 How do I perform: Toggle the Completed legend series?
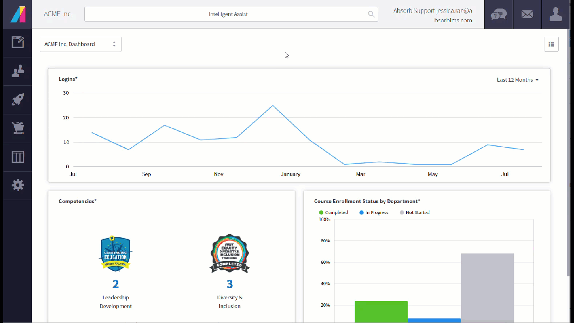point(333,213)
